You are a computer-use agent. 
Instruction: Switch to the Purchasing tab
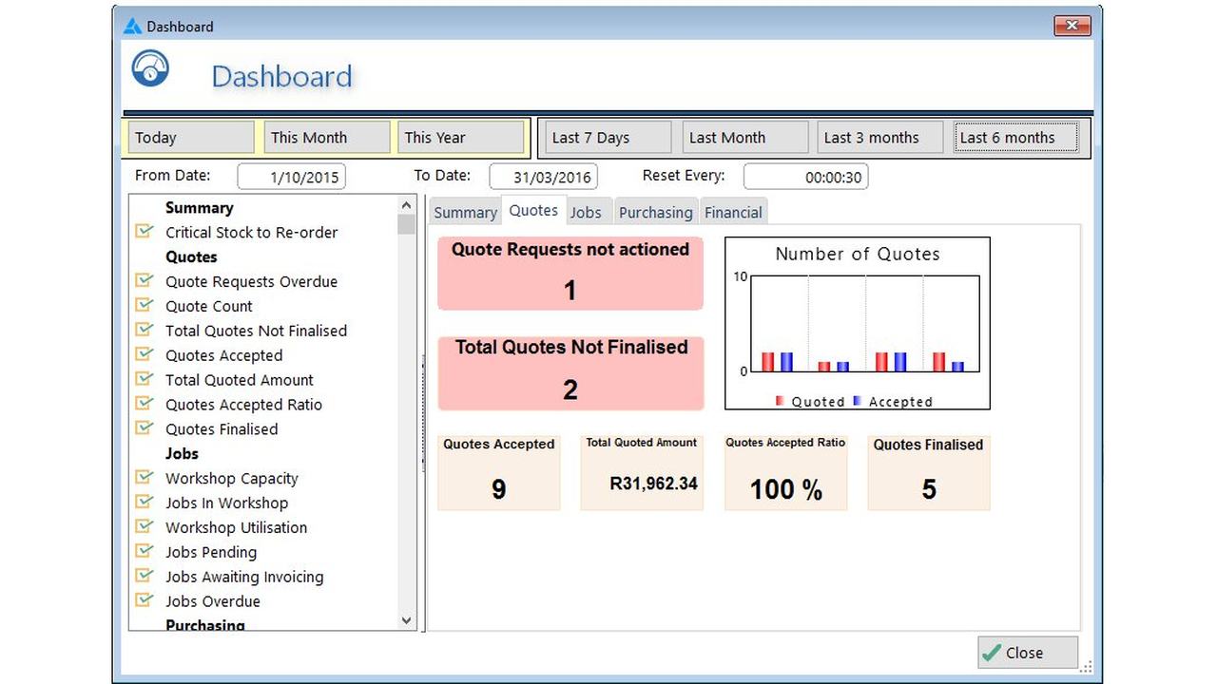(656, 213)
